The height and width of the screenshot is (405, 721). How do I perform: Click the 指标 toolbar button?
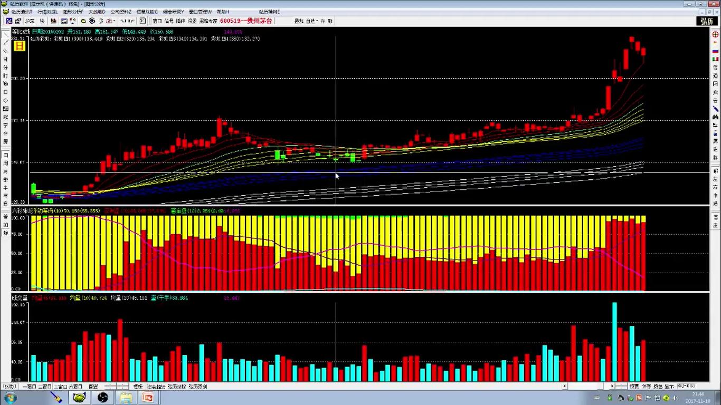[x=181, y=21]
